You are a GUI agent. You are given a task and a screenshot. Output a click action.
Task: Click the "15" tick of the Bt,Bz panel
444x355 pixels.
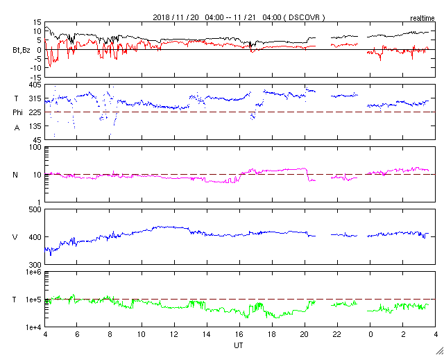(37, 22)
